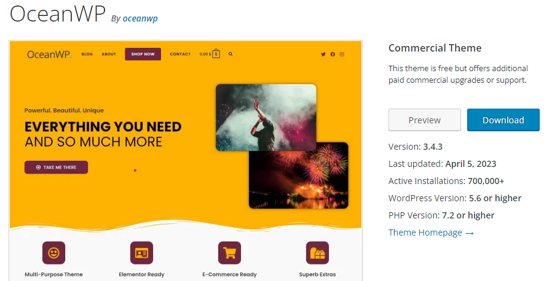Click the Superb Extras gift icon
The image size is (552, 281).
(317, 253)
